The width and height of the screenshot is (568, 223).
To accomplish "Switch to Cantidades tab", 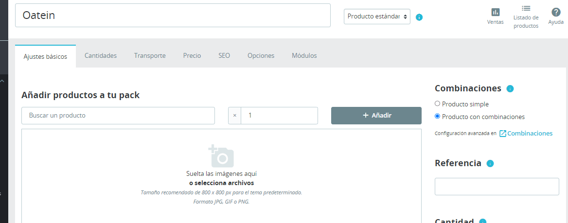I will pyautogui.click(x=101, y=56).
